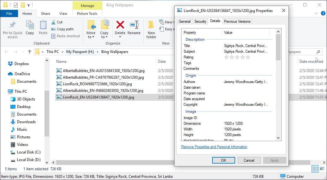Switch to details view layout icon

click(x=315, y=169)
